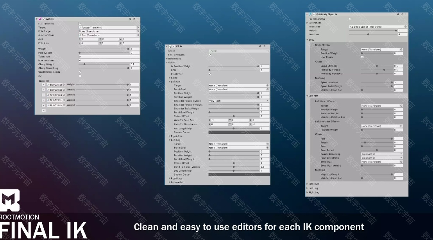The image size is (433, 240).
Task: Adjust the Aim IK Clamp Weight slider
Action: coord(104,64)
